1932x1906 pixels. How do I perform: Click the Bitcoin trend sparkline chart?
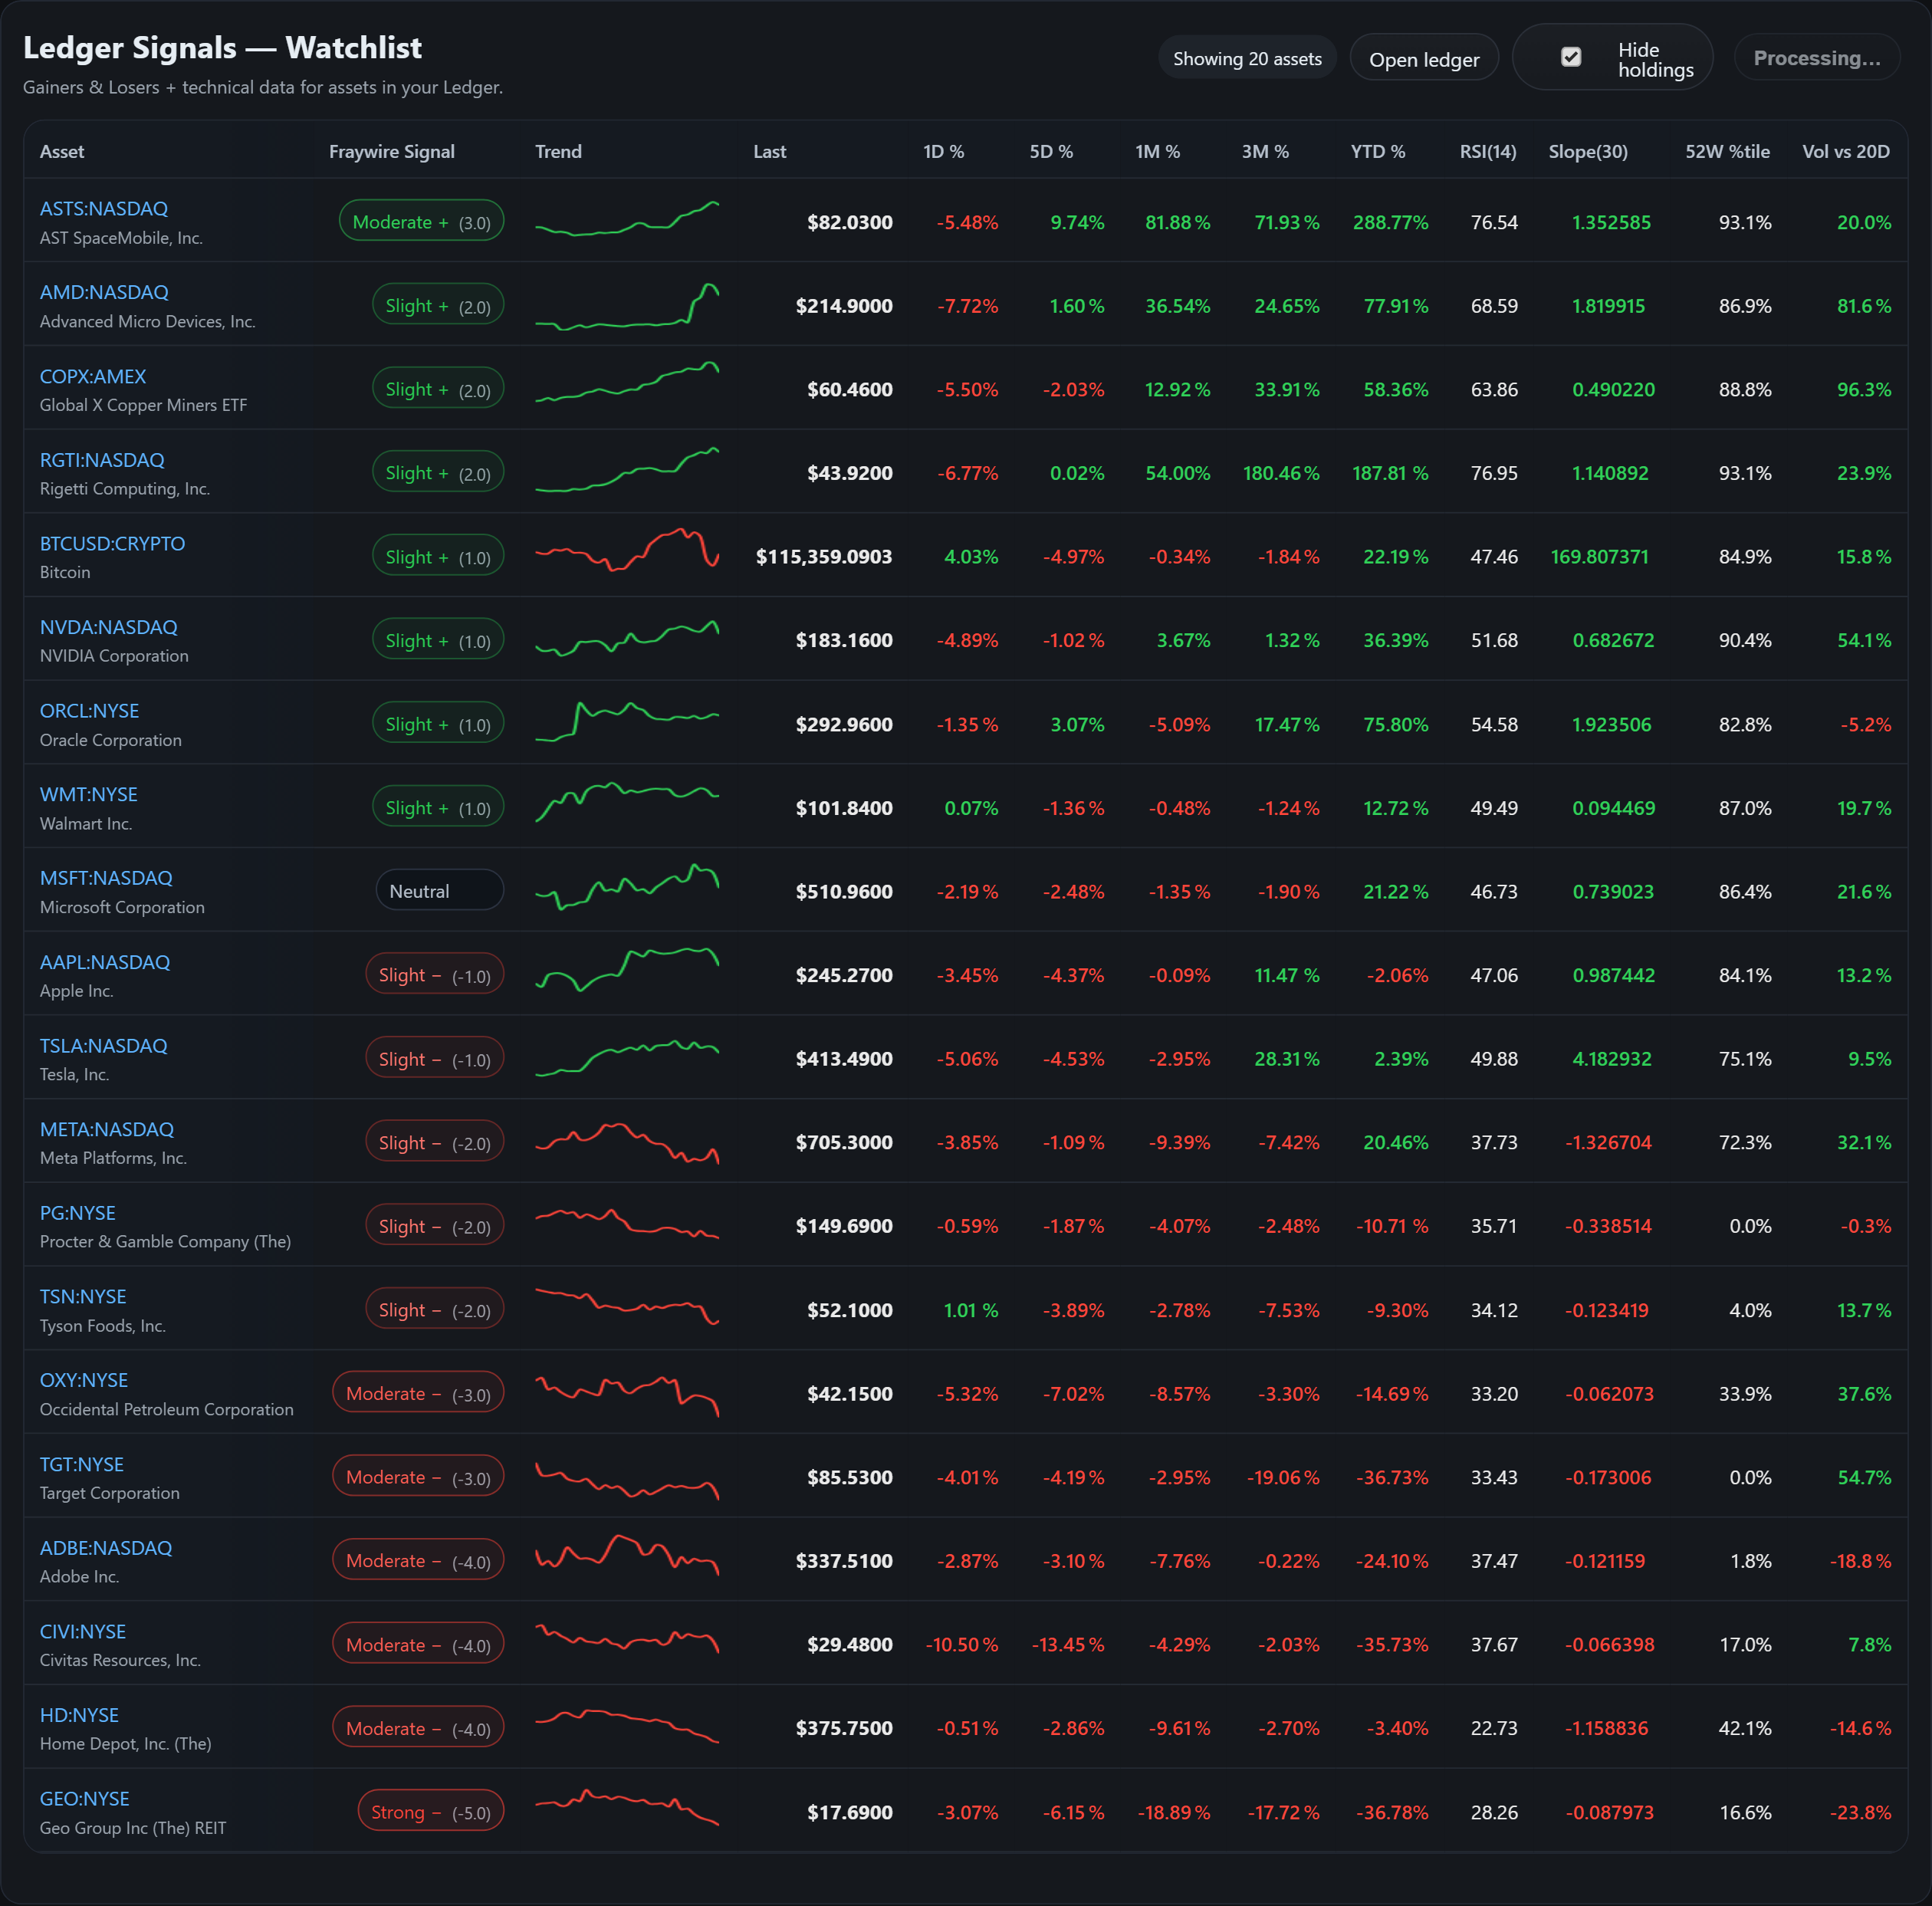pyautogui.click(x=627, y=550)
